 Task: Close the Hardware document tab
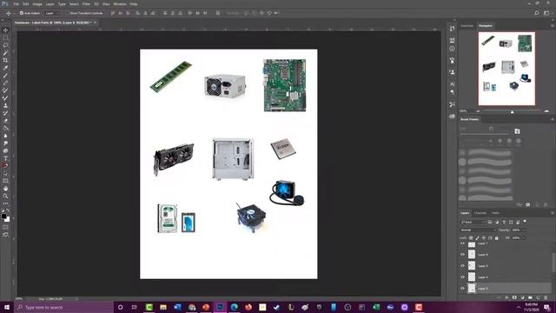coord(95,23)
